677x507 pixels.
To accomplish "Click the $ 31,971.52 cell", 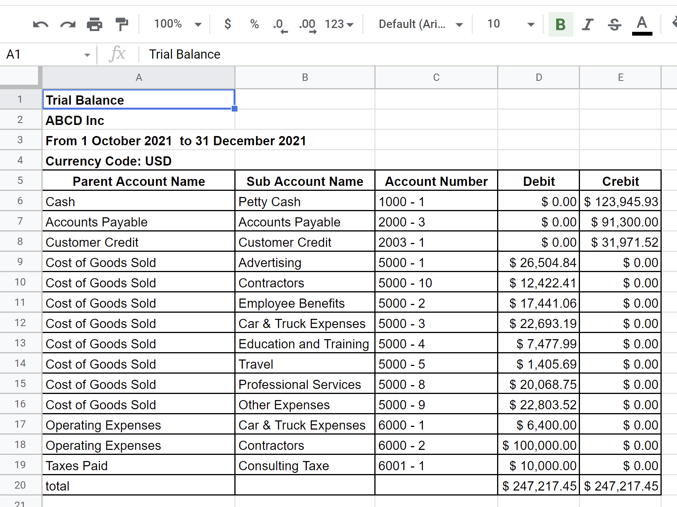I will [620, 242].
